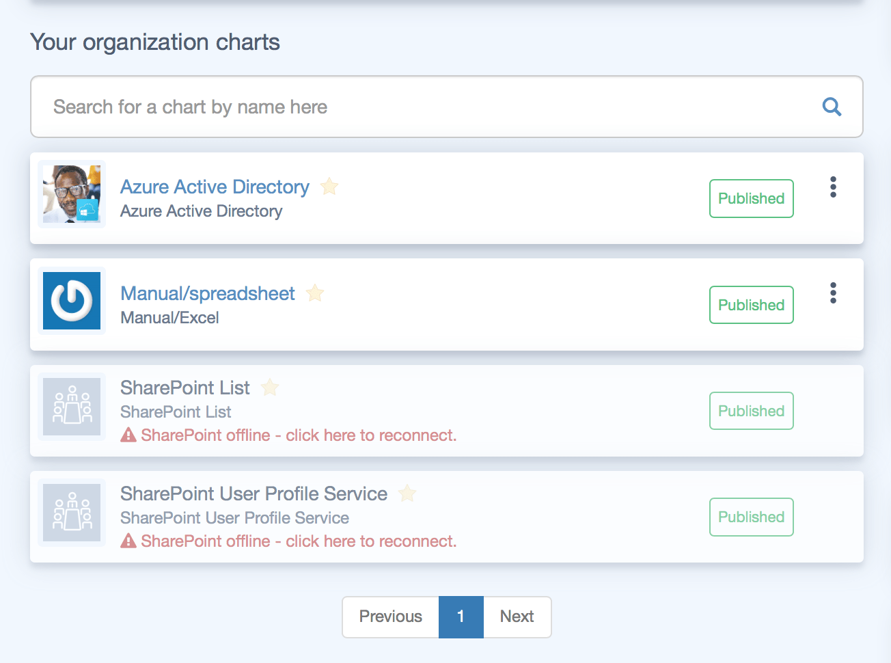
Task: Open the Manual/spreadsheet chart link
Action: [x=208, y=293]
